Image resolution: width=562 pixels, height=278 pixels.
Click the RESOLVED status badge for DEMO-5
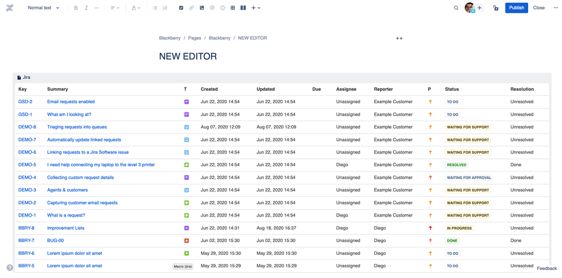click(457, 165)
